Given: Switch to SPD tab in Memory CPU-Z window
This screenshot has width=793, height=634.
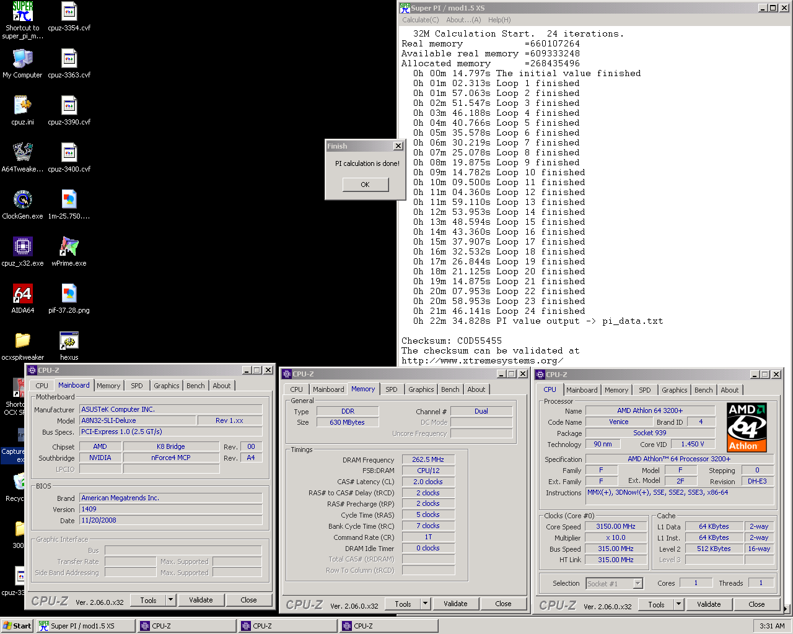Looking at the screenshot, I should tap(392, 389).
